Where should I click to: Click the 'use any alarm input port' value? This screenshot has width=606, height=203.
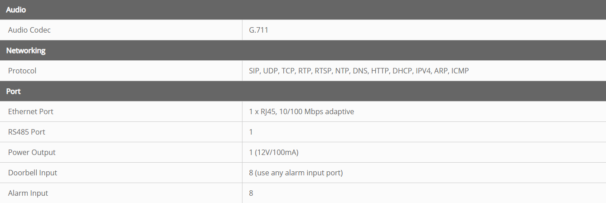tap(299, 173)
